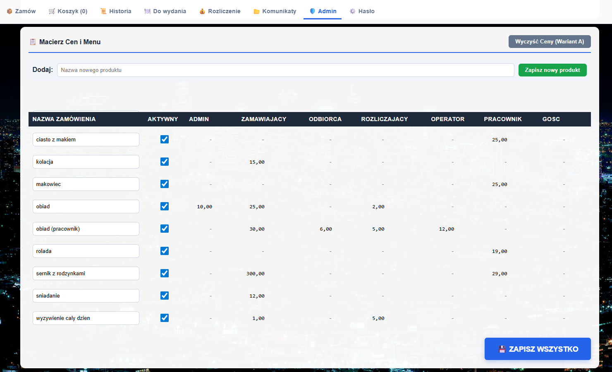The image size is (612, 372).
Task: Click the name field containing only obiad
Action: point(86,206)
